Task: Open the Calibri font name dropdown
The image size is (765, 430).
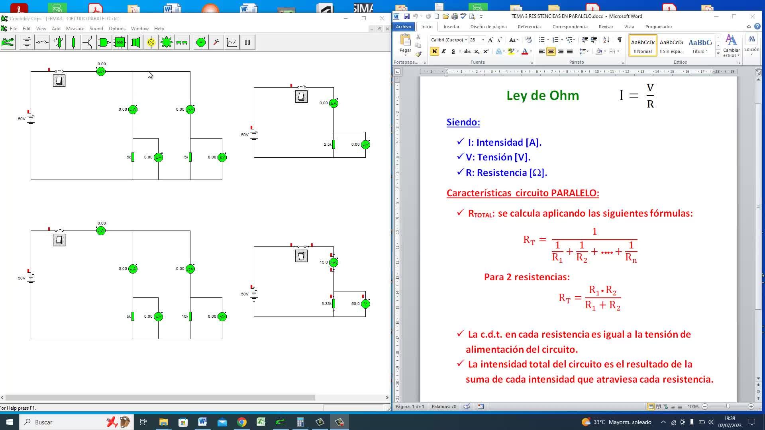Action: [x=466, y=40]
